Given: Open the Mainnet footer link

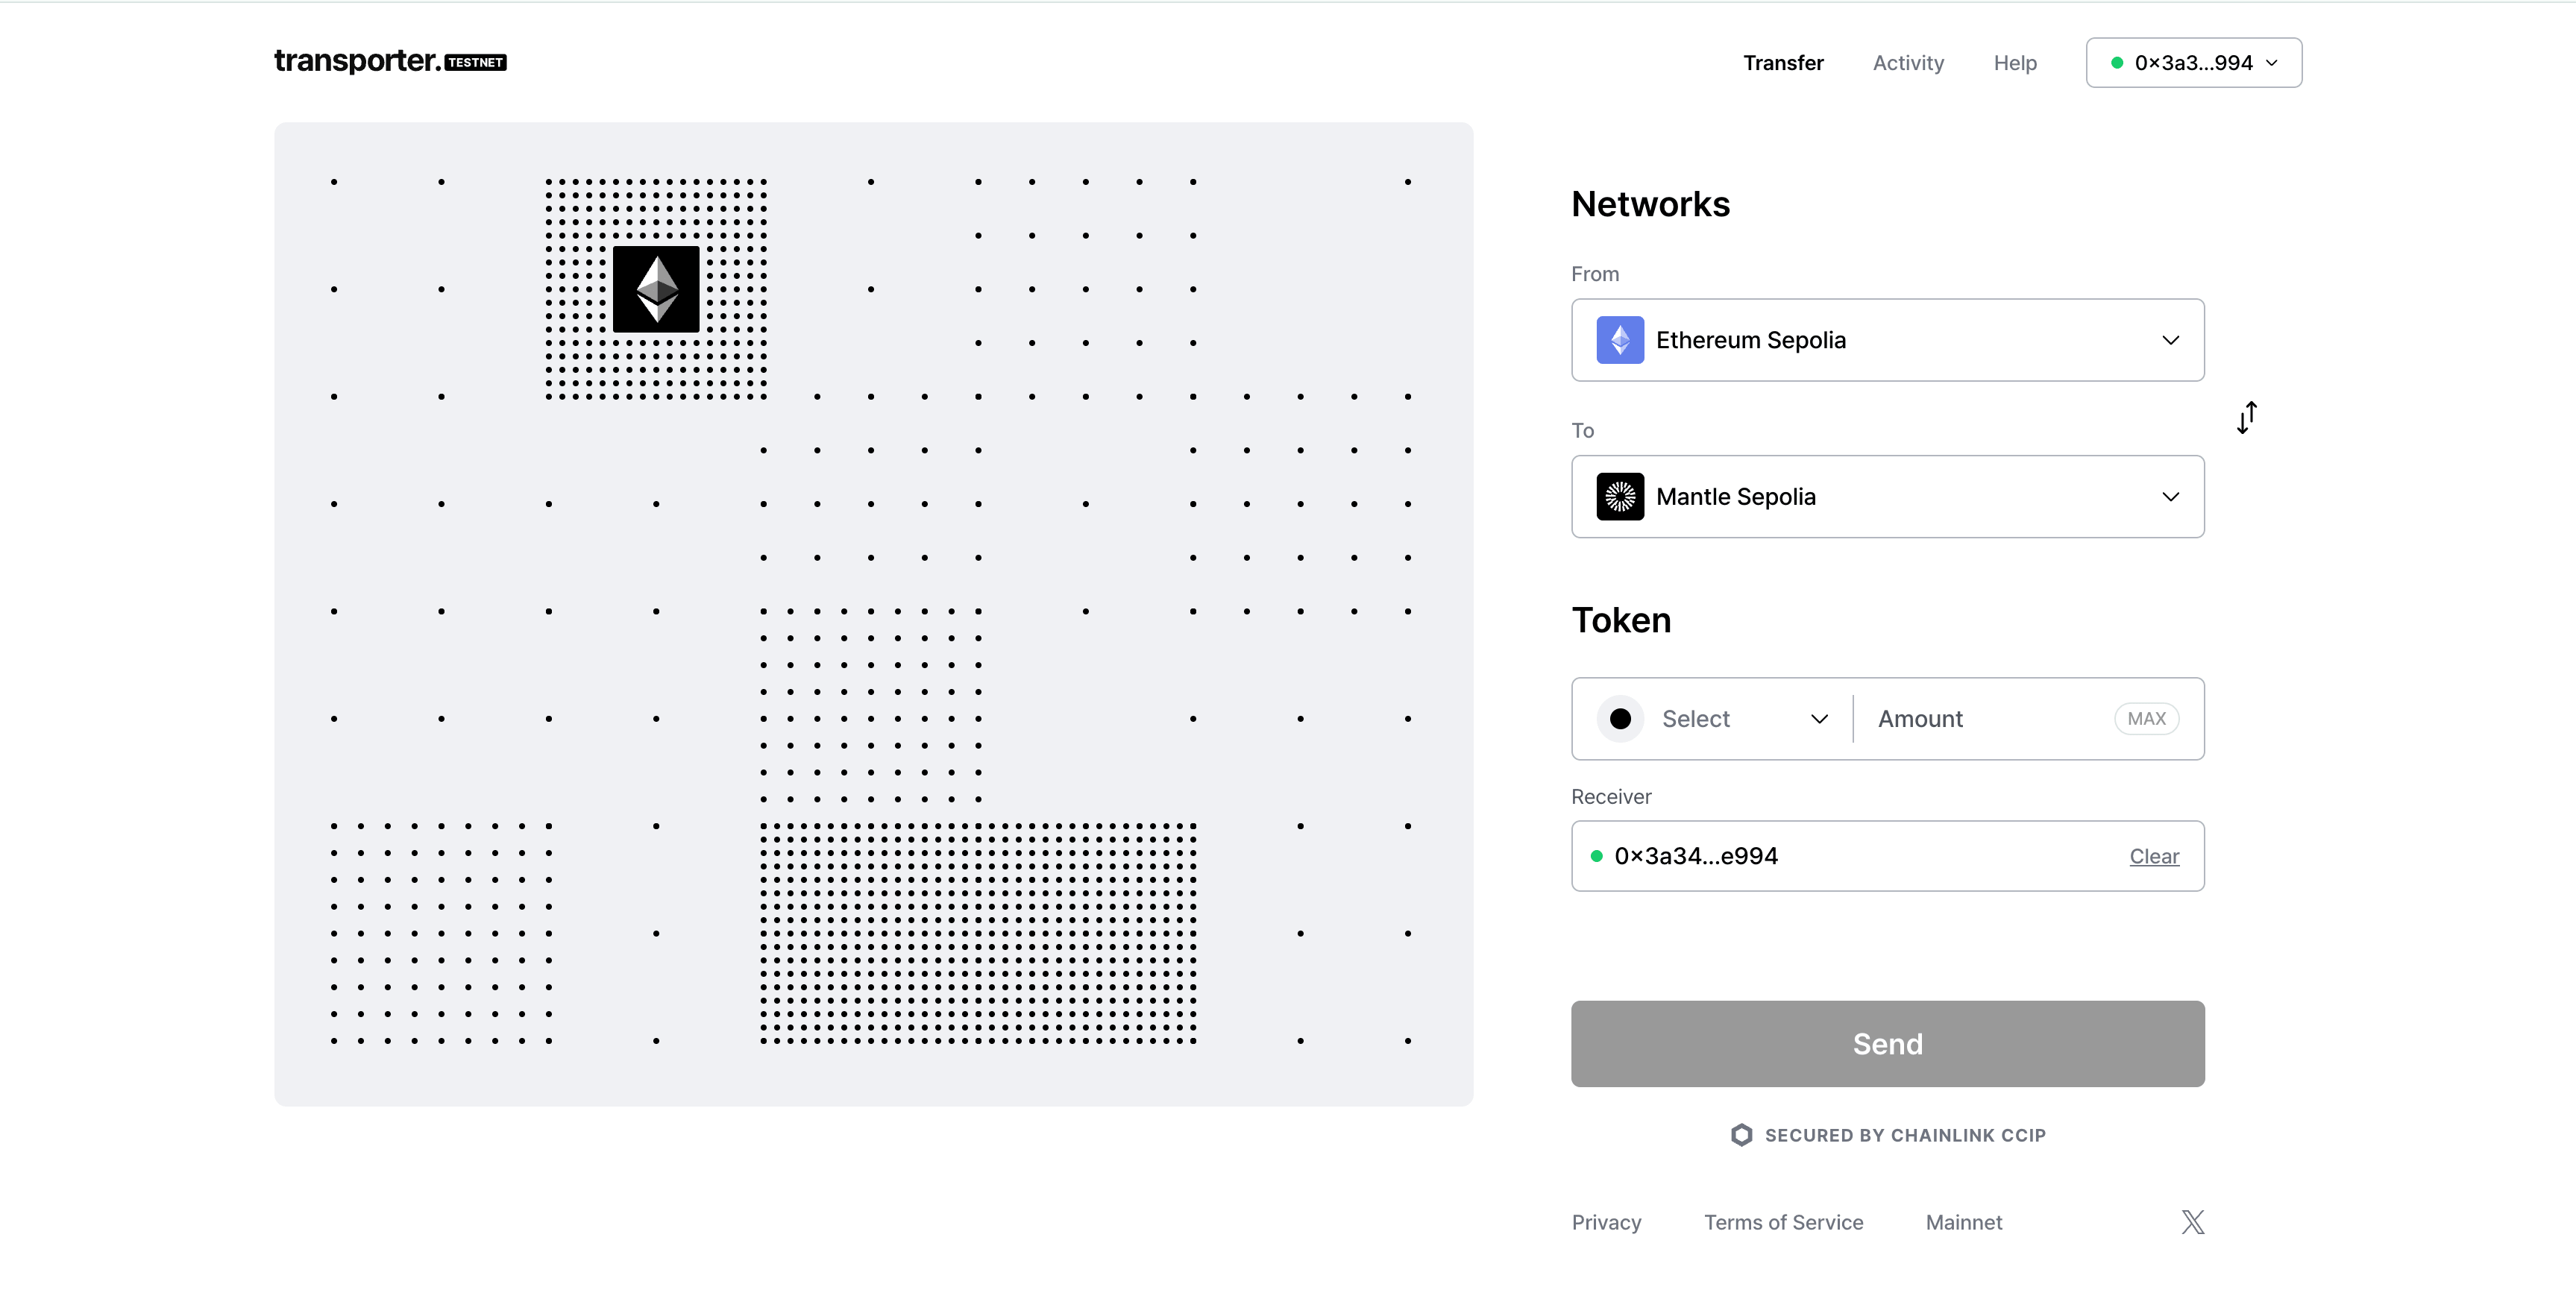Looking at the screenshot, I should click(x=1964, y=1222).
